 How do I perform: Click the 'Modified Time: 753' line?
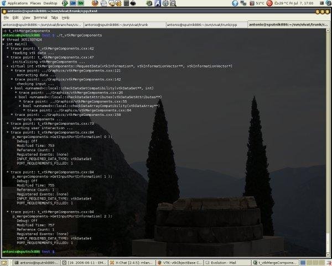coord(35,146)
